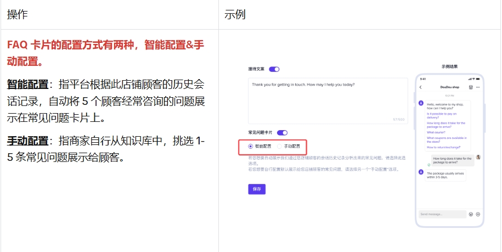Click the 保存 button
502x252 pixels.
coord(257,189)
